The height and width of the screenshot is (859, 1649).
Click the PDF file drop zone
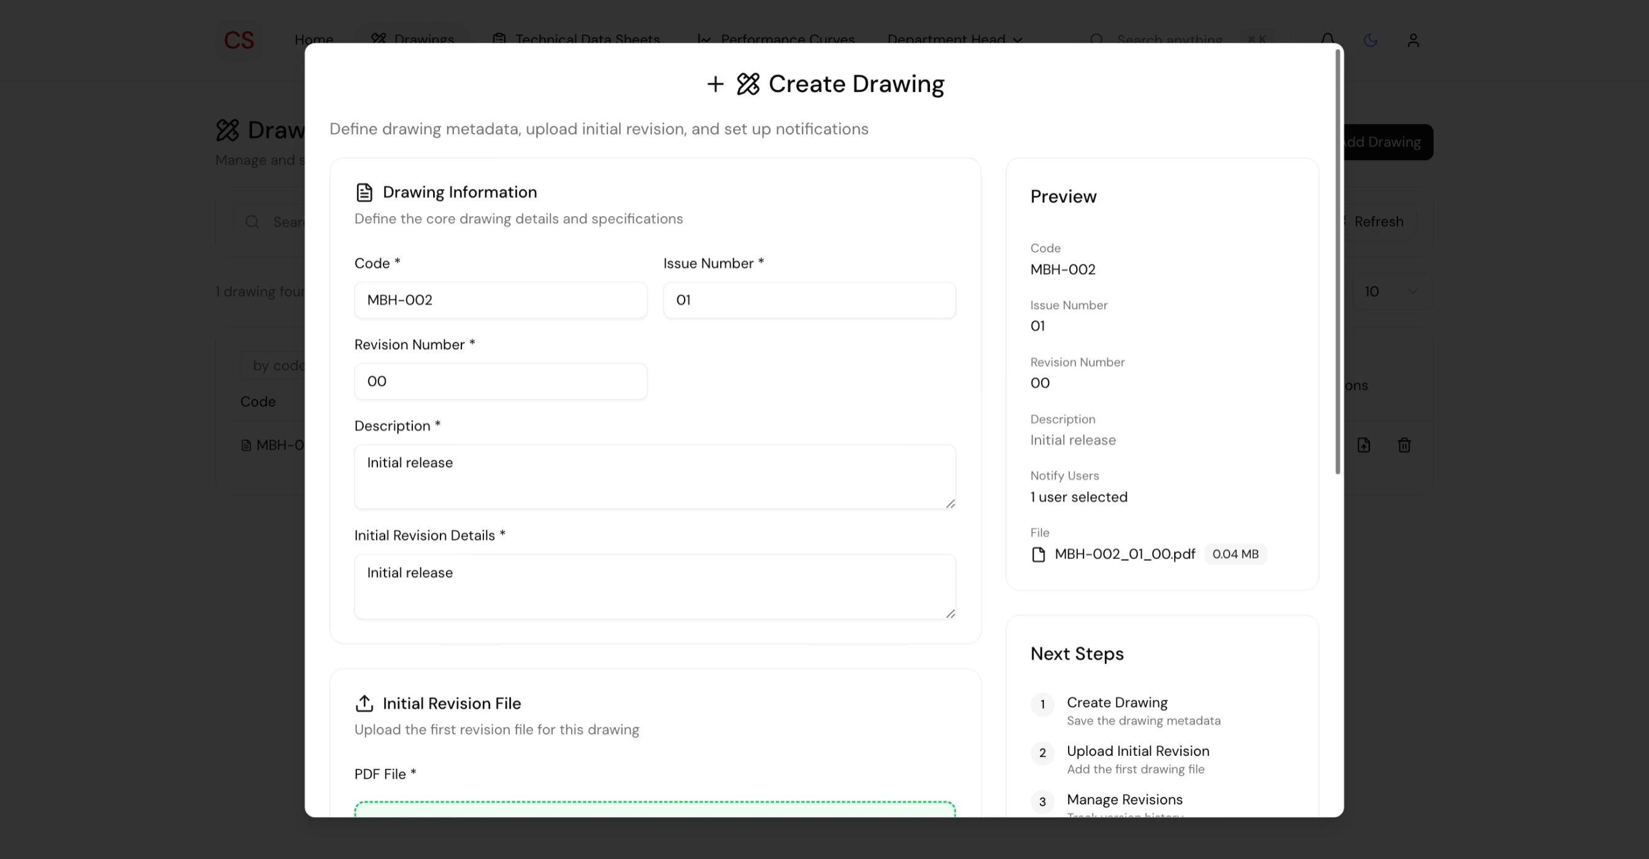click(655, 809)
